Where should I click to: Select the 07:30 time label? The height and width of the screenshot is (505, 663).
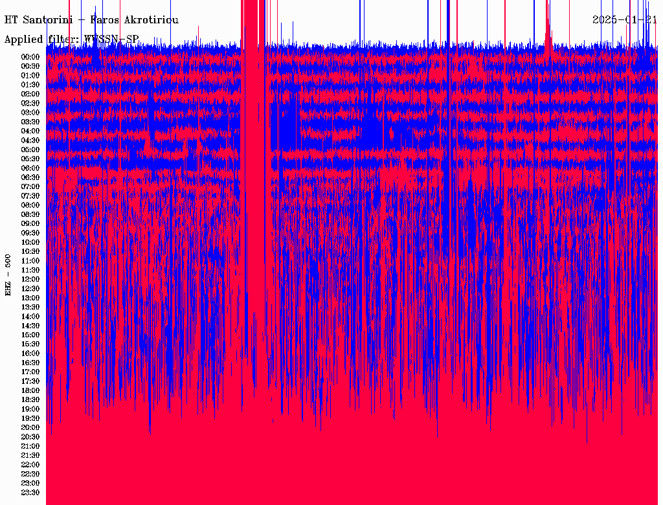coord(30,196)
